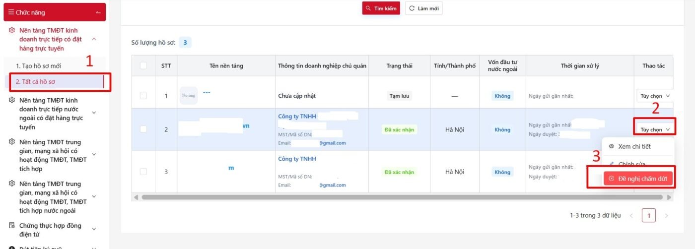Tick the checkbox for row 3
The height and width of the screenshot is (249, 695).
[x=143, y=172]
